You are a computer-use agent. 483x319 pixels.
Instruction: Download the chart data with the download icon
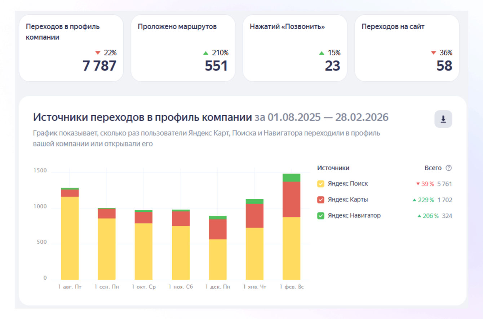[x=443, y=119]
